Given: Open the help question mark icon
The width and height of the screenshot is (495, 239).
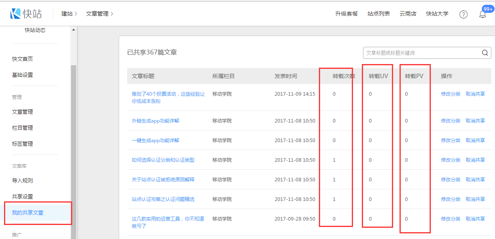Looking at the screenshot, I should (463, 14).
